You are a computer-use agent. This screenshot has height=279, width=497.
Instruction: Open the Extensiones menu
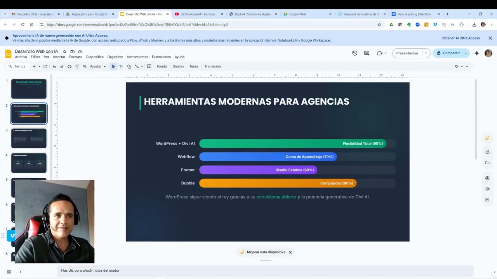161,57
